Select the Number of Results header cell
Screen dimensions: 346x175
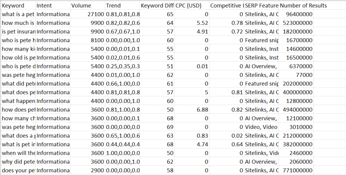(296, 6)
